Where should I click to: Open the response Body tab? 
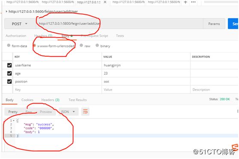pyautogui.click(x=9, y=100)
